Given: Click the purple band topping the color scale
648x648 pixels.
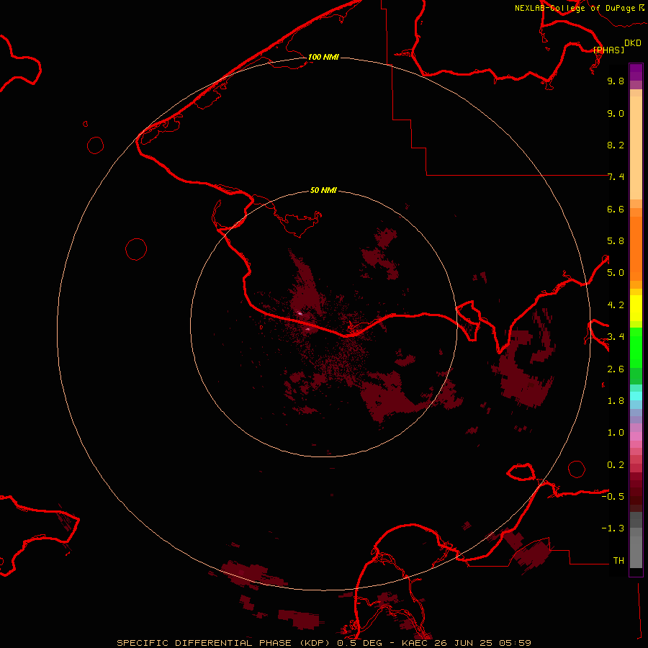Looking at the screenshot, I should click(636, 72).
